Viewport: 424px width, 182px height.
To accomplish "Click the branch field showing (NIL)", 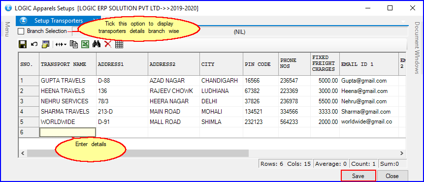I will 239,32.
